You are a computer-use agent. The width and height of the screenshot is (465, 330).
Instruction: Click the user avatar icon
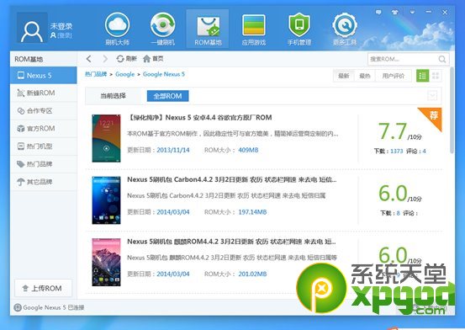click(x=32, y=29)
